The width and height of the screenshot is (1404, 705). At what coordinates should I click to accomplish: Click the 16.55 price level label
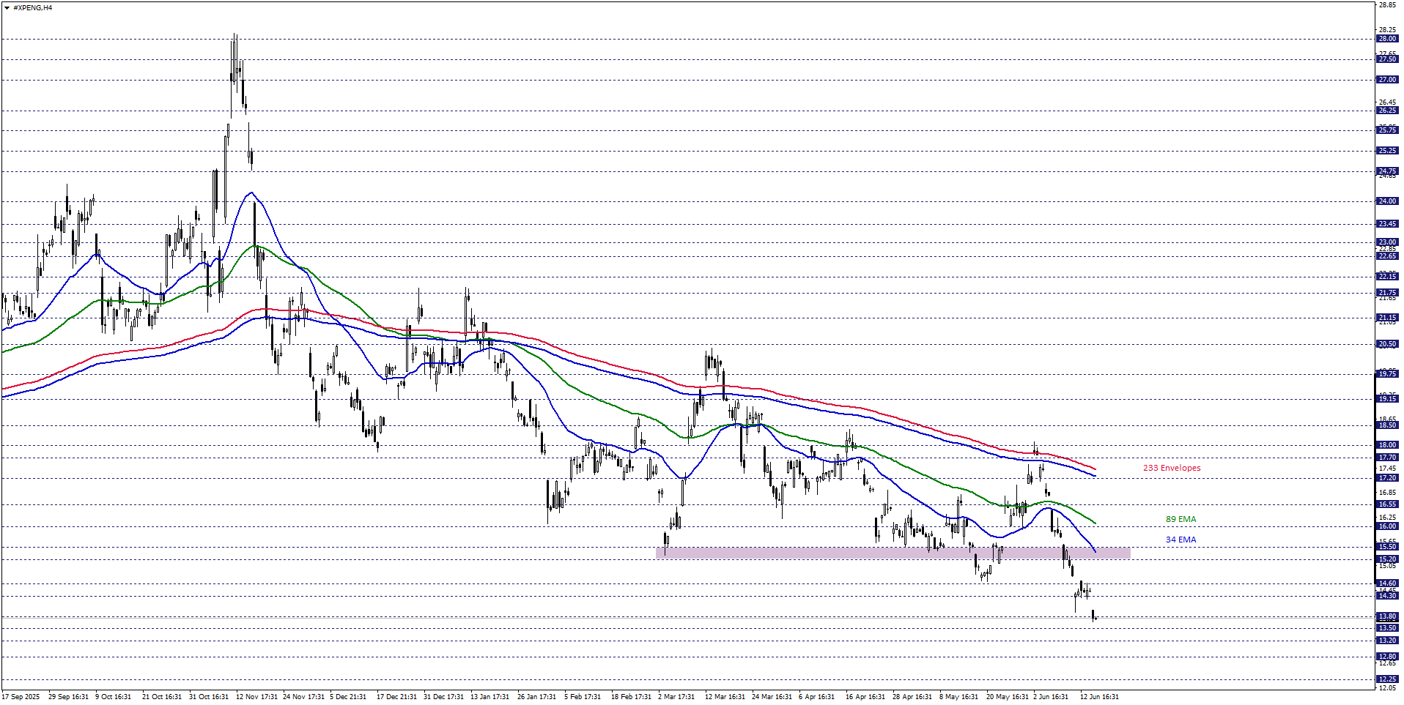[1387, 504]
